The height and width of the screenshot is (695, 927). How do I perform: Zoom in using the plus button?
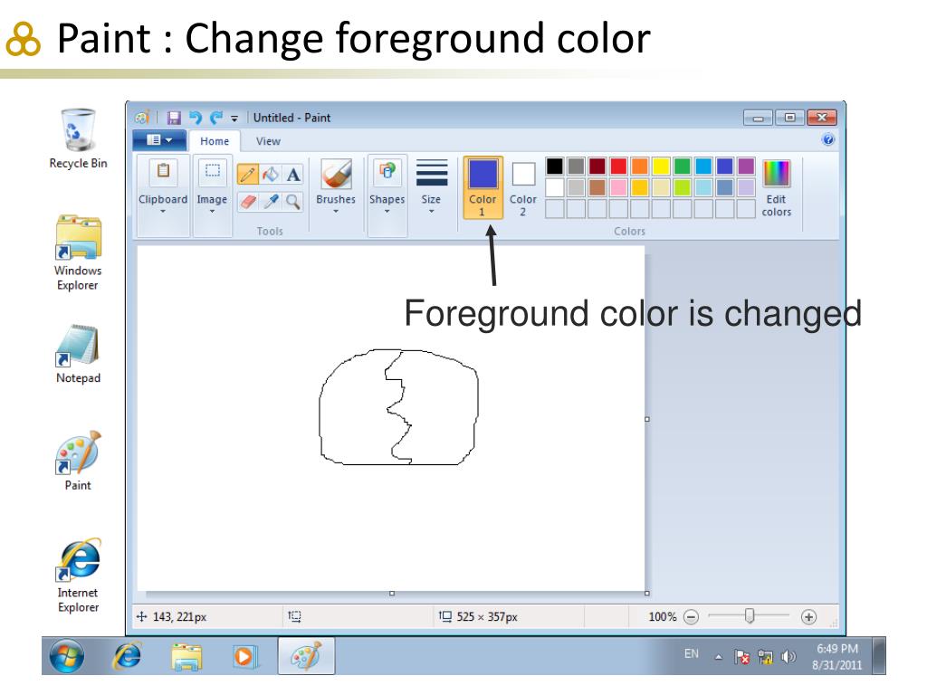point(808,617)
